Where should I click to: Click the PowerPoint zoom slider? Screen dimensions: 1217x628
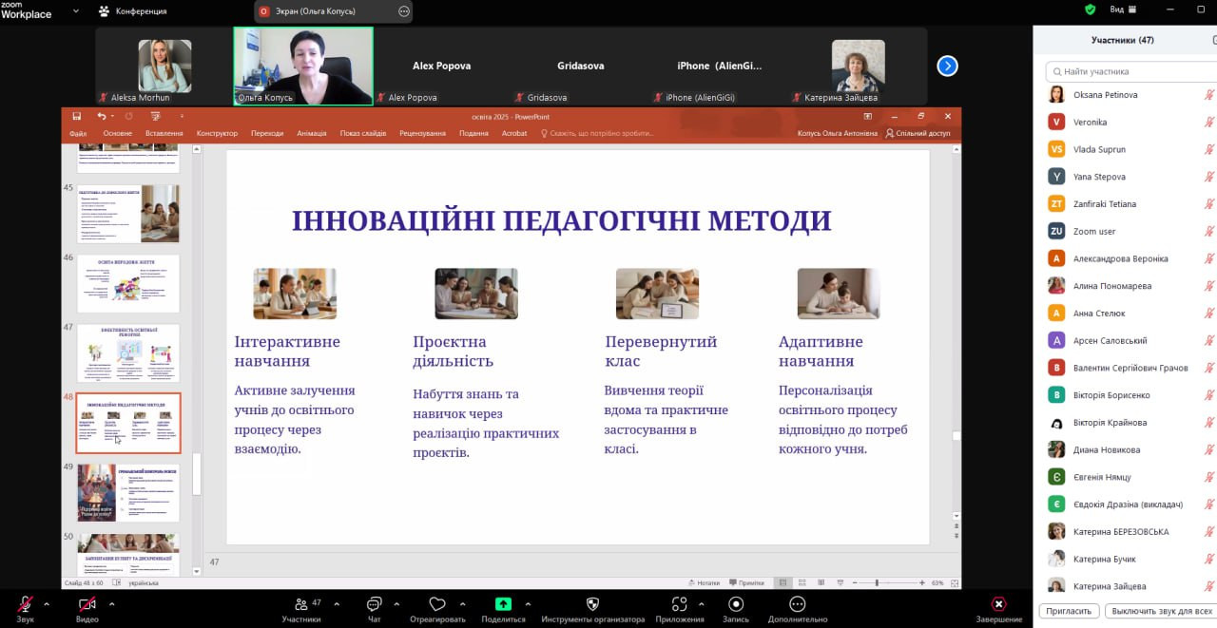[x=876, y=582]
